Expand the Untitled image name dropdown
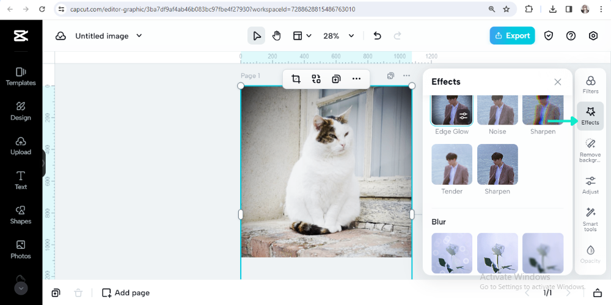This screenshot has width=611, height=305. (139, 36)
